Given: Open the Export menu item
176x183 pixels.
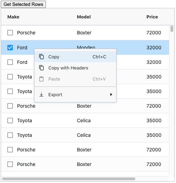Looking at the screenshot, I should click(75, 94).
